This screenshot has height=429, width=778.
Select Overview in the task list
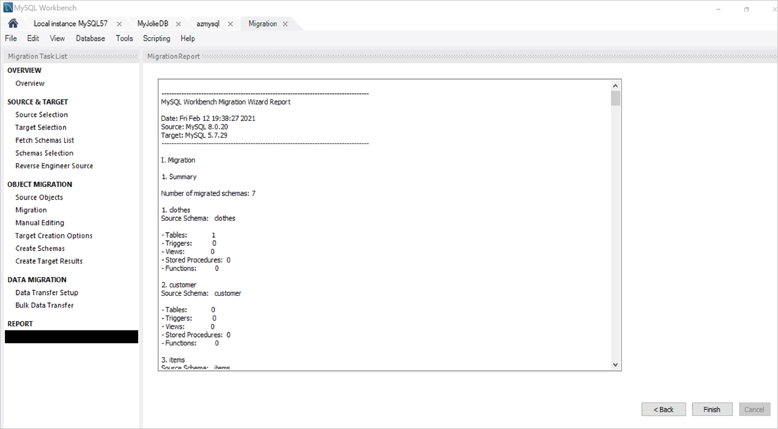tap(30, 83)
